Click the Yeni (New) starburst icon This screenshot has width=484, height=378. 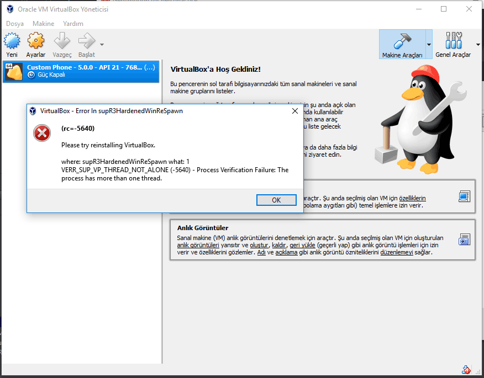pos(12,41)
